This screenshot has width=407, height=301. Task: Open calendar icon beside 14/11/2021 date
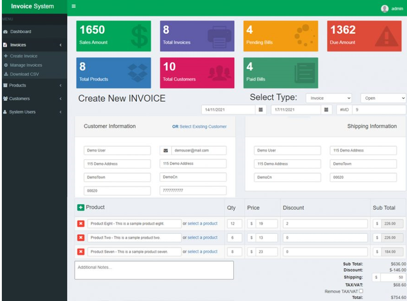tap(261, 110)
